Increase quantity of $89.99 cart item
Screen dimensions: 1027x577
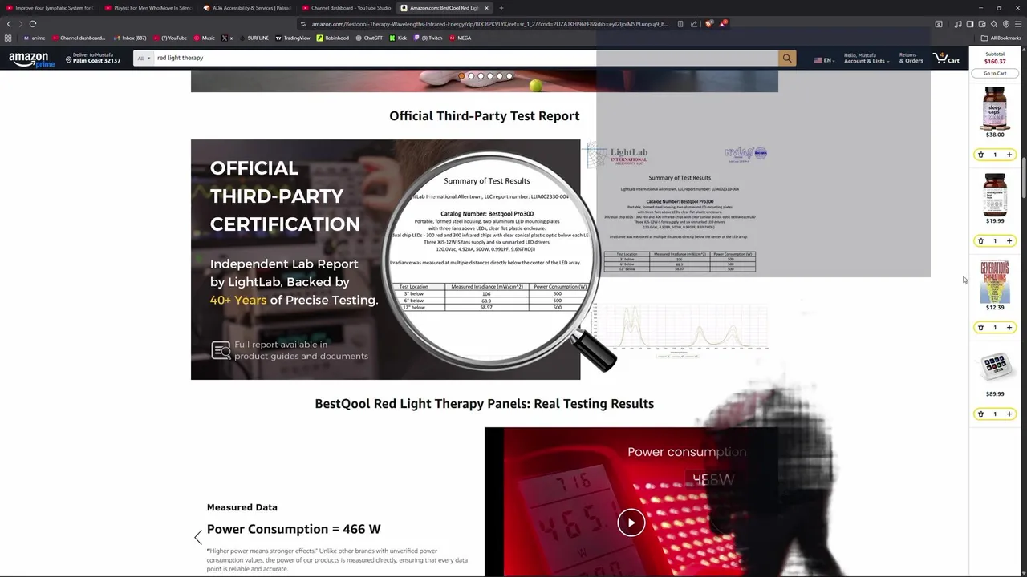click(x=1009, y=414)
